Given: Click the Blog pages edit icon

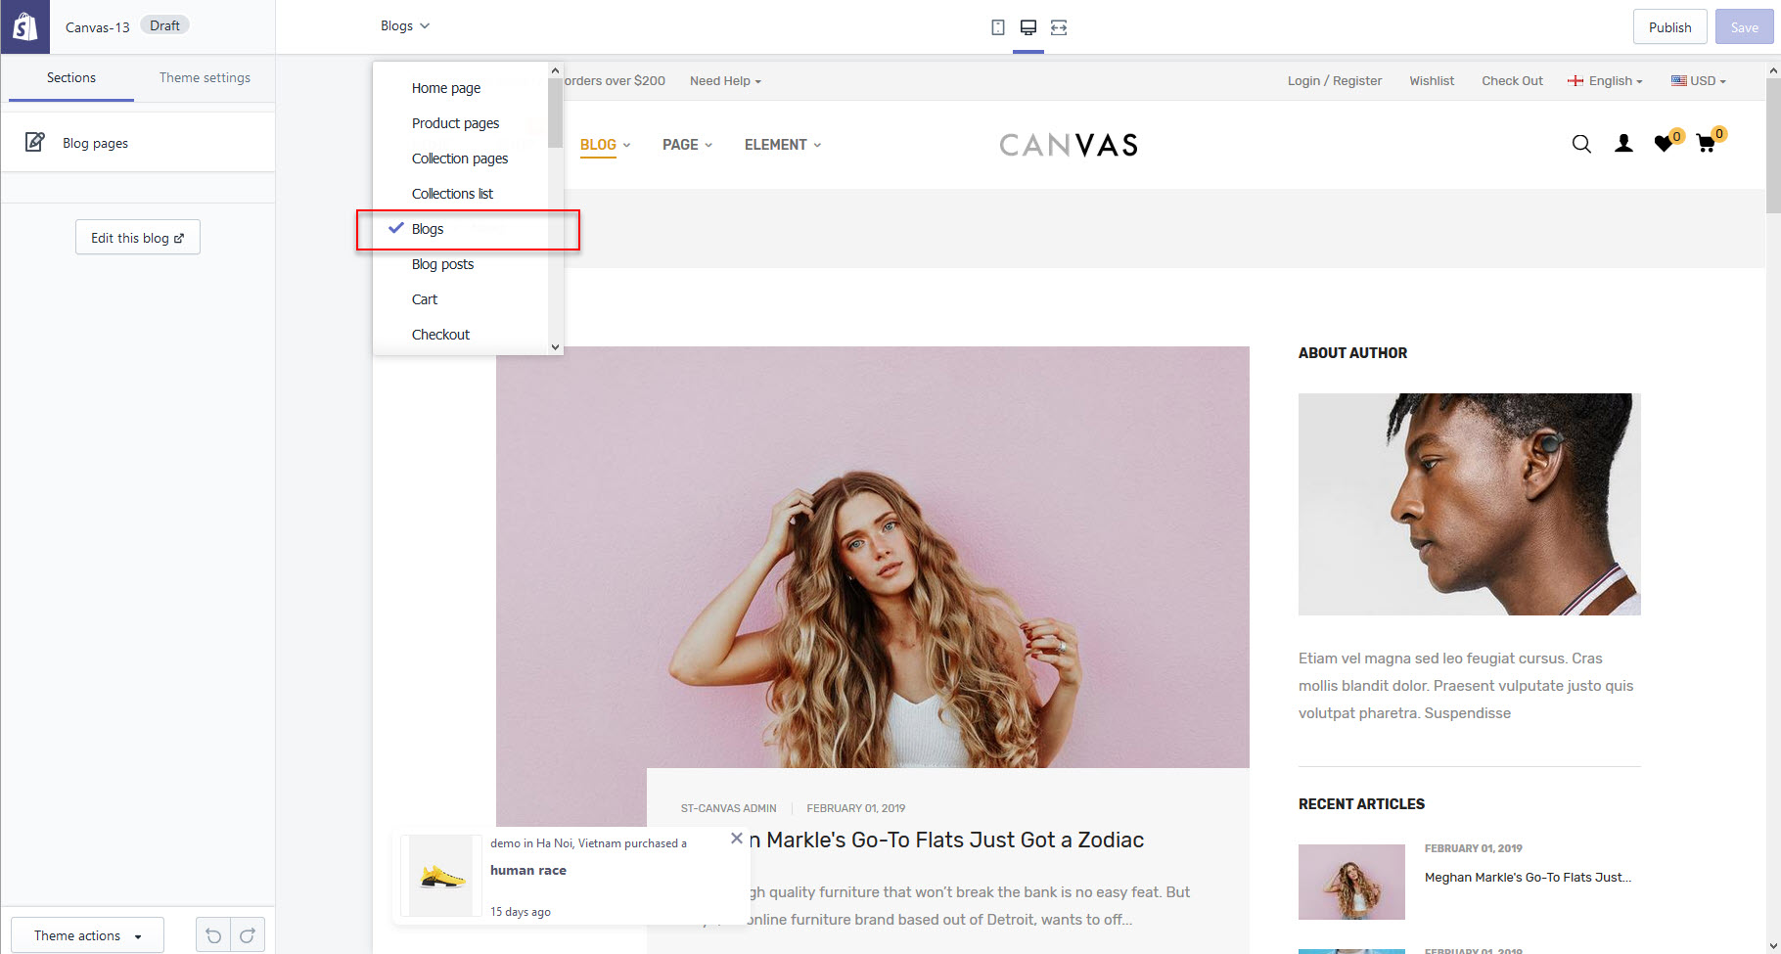Looking at the screenshot, I should click(34, 143).
